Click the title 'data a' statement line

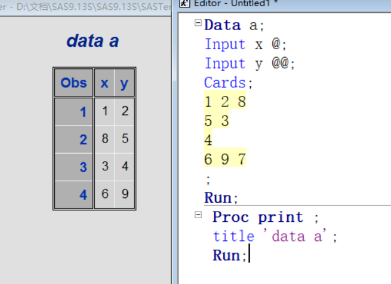275,237
